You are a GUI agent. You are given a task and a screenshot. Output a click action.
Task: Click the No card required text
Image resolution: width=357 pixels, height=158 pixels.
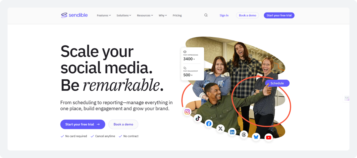click(x=76, y=136)
